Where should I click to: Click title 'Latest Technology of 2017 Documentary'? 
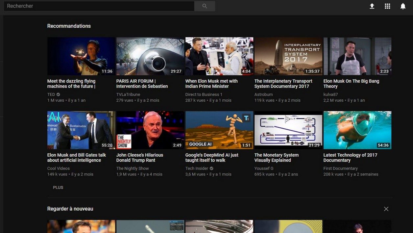[350, 158]
